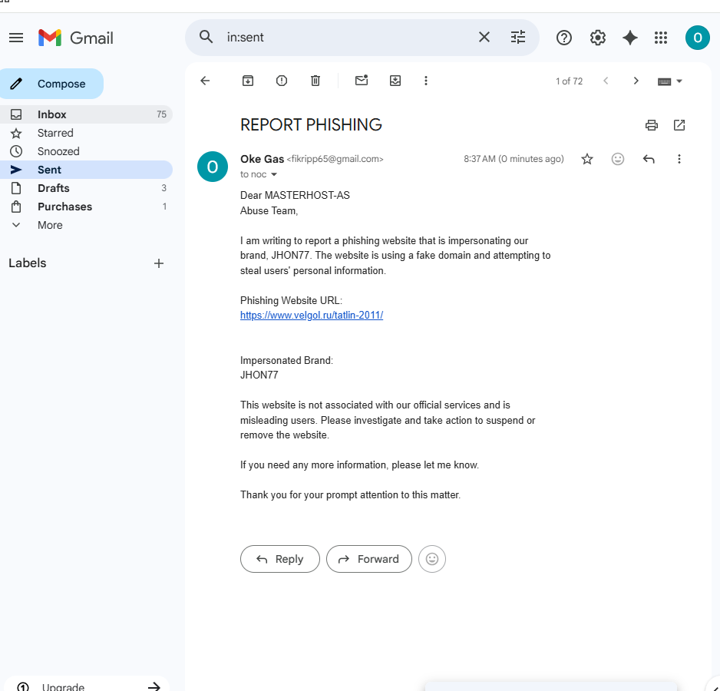Open the velgol.ru phishing URL link
Image resolution: width=720 pixels, height=691 pixels.
click(312, 316)
